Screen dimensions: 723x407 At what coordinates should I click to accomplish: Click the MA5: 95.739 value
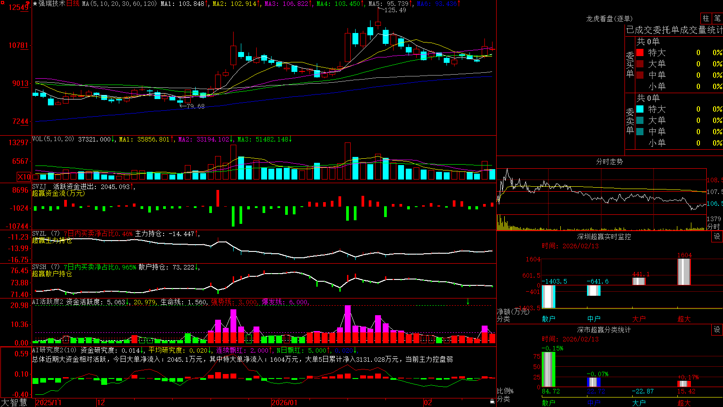[x=389, y=4]
